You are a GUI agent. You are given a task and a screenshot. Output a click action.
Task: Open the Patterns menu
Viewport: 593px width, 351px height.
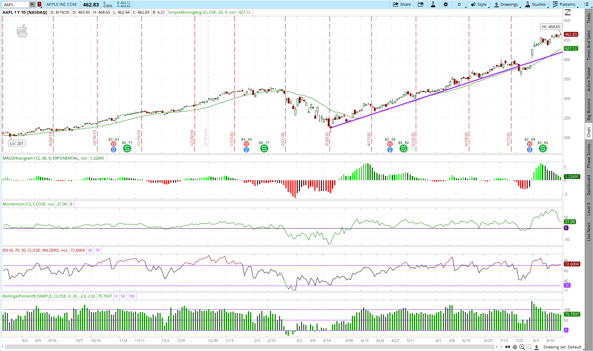pyautogui.click(x=564, y=4)
